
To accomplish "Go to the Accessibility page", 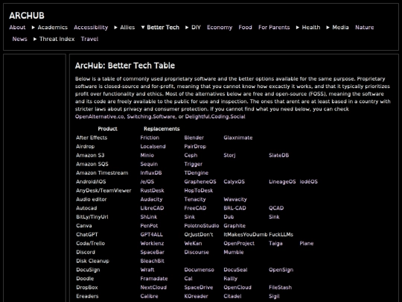I will pyautogui.click(x=91, y=28).
